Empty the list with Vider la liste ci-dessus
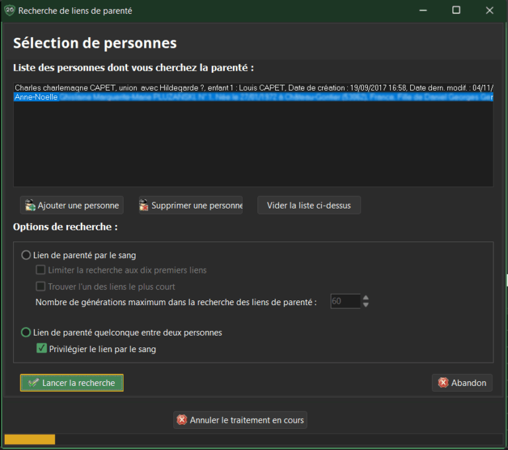This screenshot has height=450, width=508. tap(309, 205)
